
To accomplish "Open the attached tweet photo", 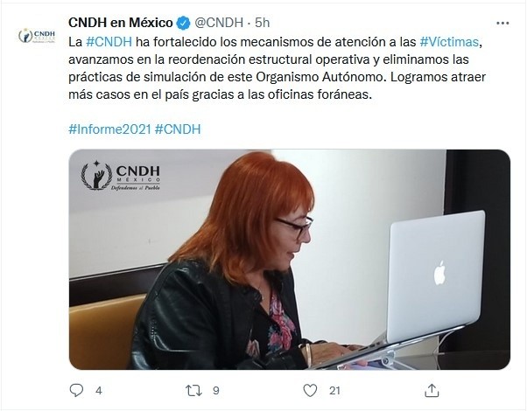I will (290, 260).
